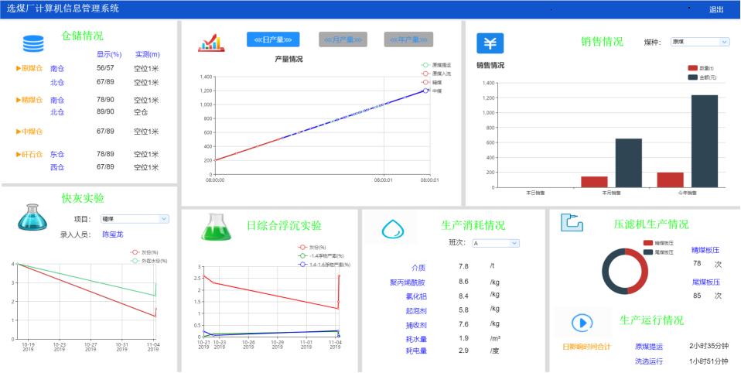Open the 煤种 coal type dropdown
This screenshot has height=373, width=741.
(x=699, y=42)
